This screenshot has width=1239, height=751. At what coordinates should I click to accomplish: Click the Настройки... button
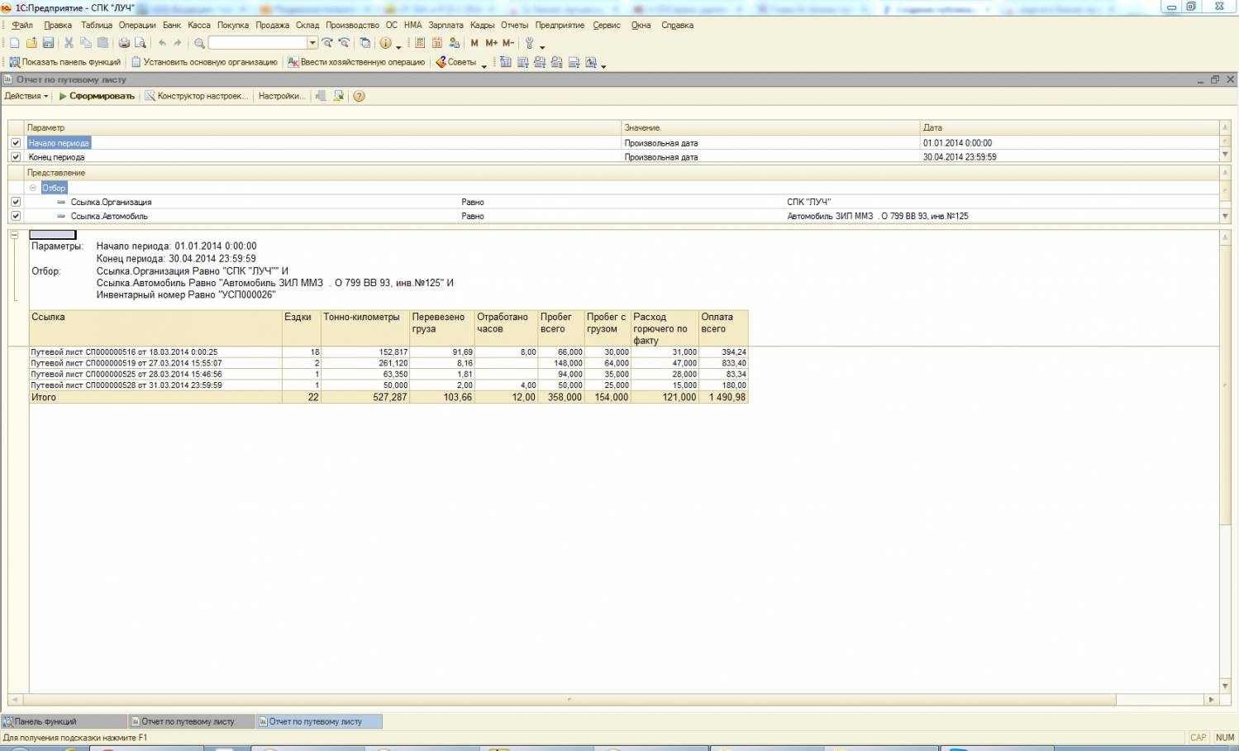pos(282,96)
